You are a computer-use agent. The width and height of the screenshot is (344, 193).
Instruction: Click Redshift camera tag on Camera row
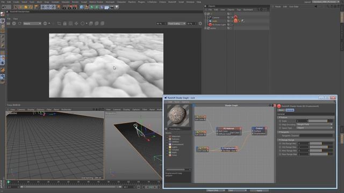pos(235,17)
